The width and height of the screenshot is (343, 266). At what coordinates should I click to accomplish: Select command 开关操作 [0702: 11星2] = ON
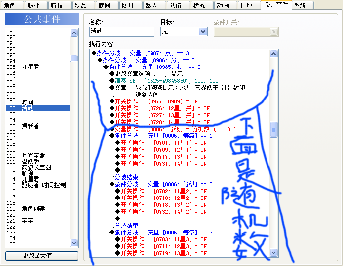tap(161, 191)
